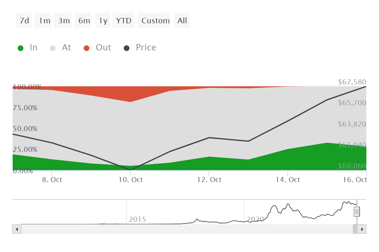Toggle the gray At series legend dot

(x=53, y=48)
